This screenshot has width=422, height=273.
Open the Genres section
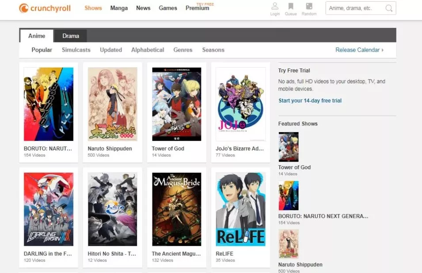click(x=183, y=50)
